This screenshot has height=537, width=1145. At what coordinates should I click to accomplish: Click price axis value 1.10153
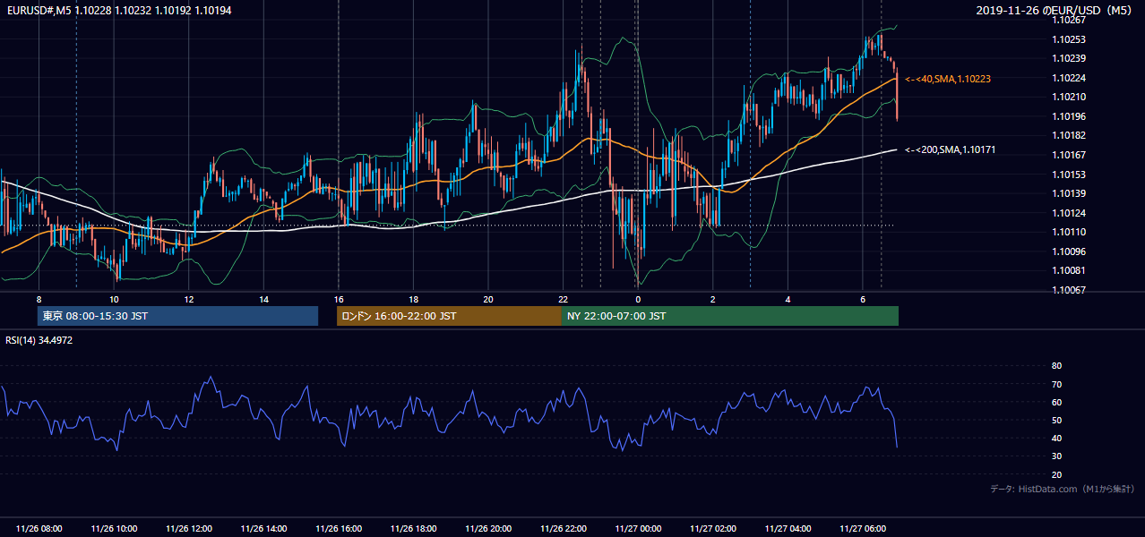pyautogui.click(x=1069, y=175)
